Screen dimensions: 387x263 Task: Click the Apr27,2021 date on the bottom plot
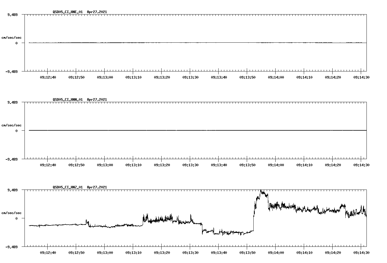96,187
